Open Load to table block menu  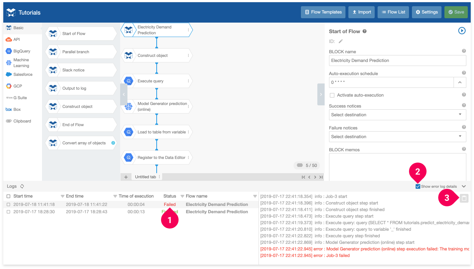[188, 132]
